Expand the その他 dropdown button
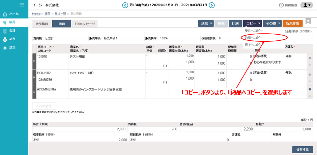This screenshot has width=317, height=155. pos(272,24)
